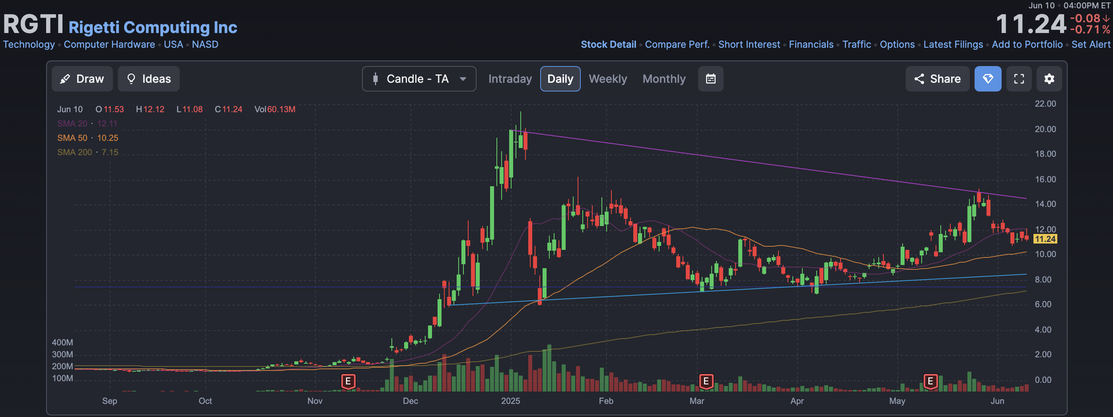Screen dimensions: 1113x417
Task: Open the USA country link
Action: [x=173, y=45]
